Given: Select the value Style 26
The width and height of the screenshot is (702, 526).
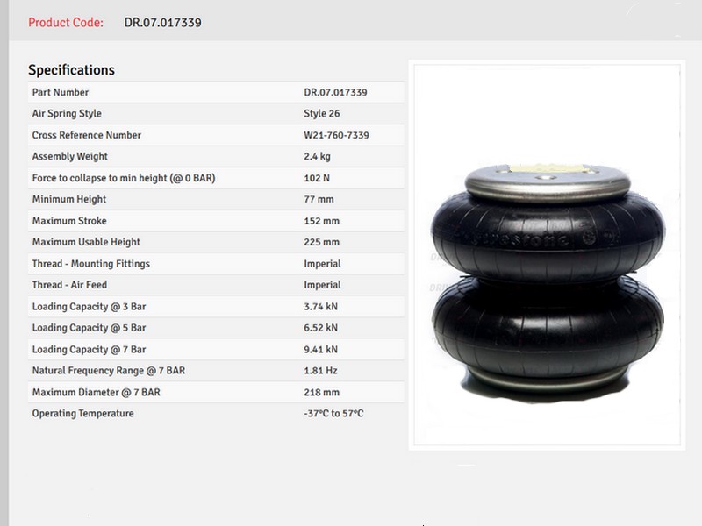Looking at the screenshot, I should pyautogui.click(x=322, y=114).
